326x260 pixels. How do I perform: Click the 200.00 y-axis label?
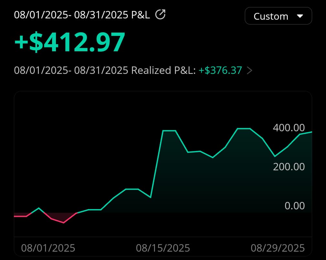(289, 167)
